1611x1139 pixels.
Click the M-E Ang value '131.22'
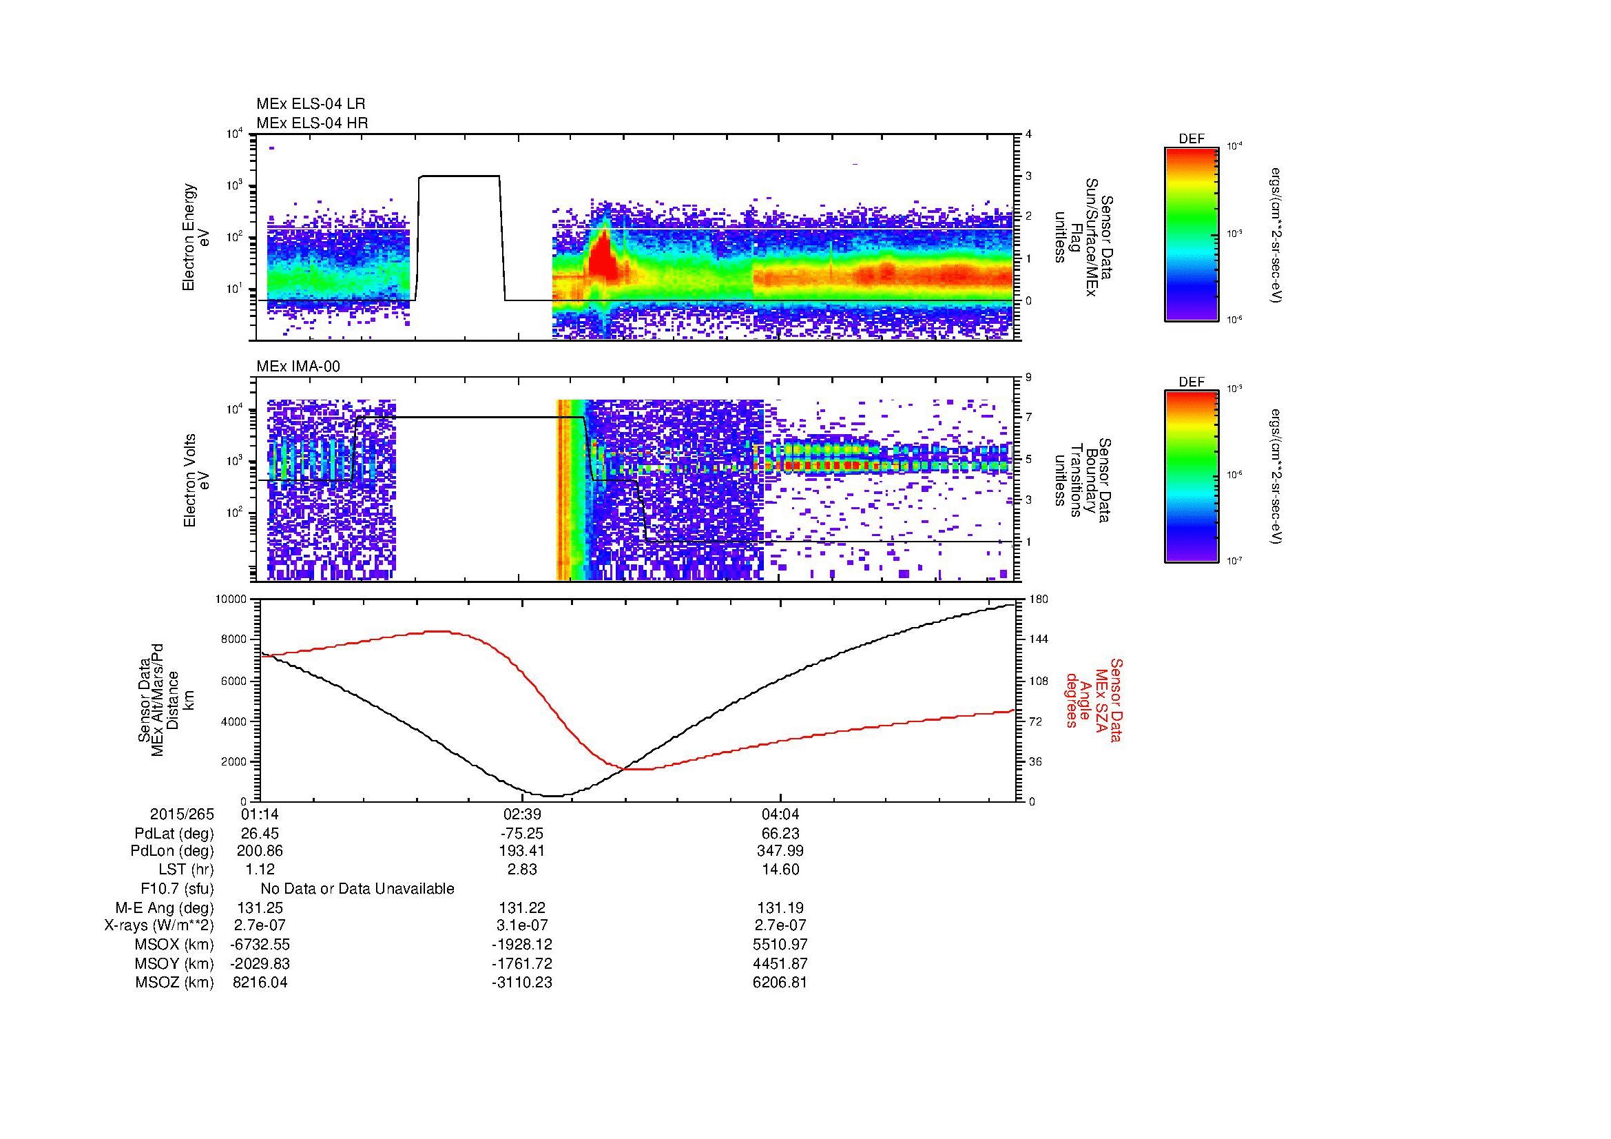click(522, 908)
